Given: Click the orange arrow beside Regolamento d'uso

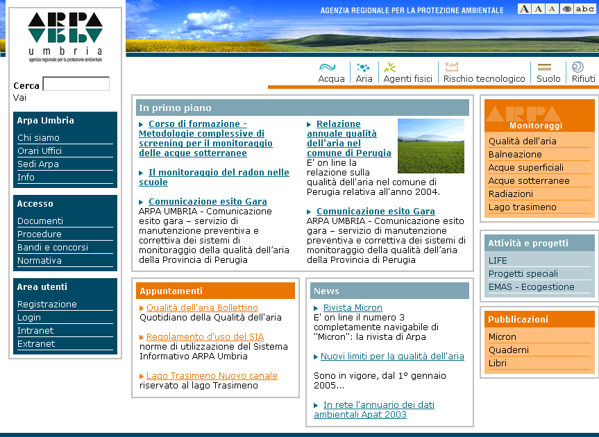Looking at the screenshot, I should pyautogui.click(x=142, y=337).
